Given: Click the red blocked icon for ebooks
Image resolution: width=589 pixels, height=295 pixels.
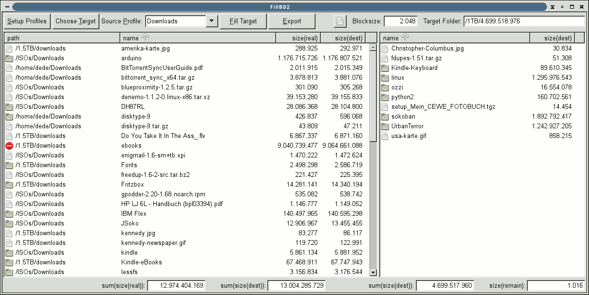Looking at the screenshot, I should [9, 146].
